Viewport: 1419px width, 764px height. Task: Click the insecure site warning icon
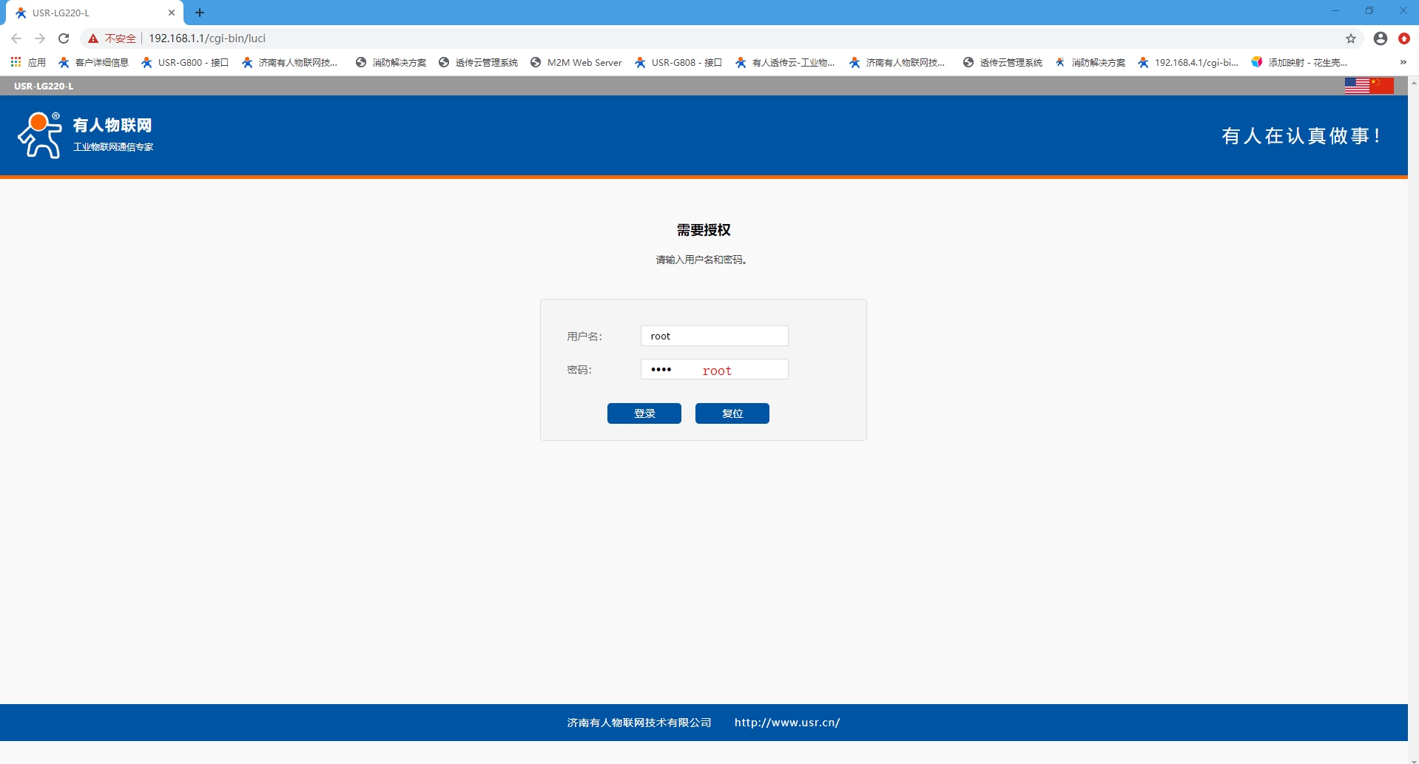coord(93,38)
